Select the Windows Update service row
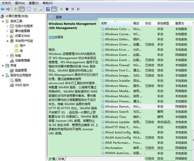The height and width of the screenshot is (161, 194). click(x=145, y=122)
